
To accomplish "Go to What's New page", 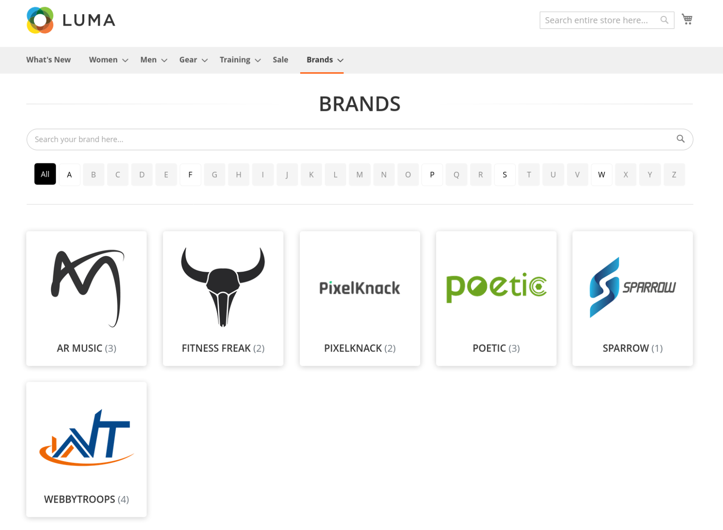I will click(49, 60).
